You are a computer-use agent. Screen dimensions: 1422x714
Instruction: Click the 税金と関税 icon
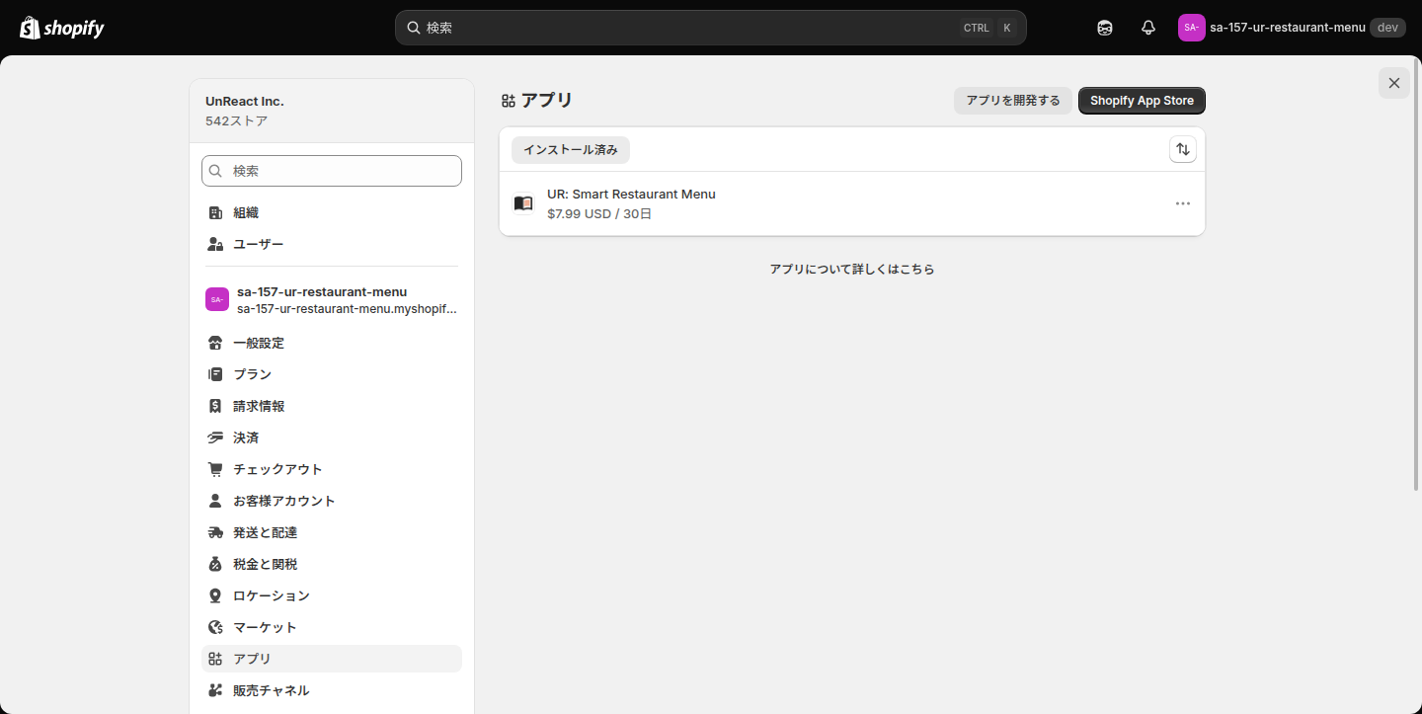point(215,564)
